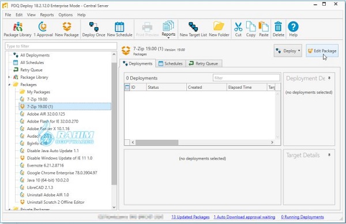Select All Schedules in the tree
Screen dimensions: 346x224
click(32, 63)
